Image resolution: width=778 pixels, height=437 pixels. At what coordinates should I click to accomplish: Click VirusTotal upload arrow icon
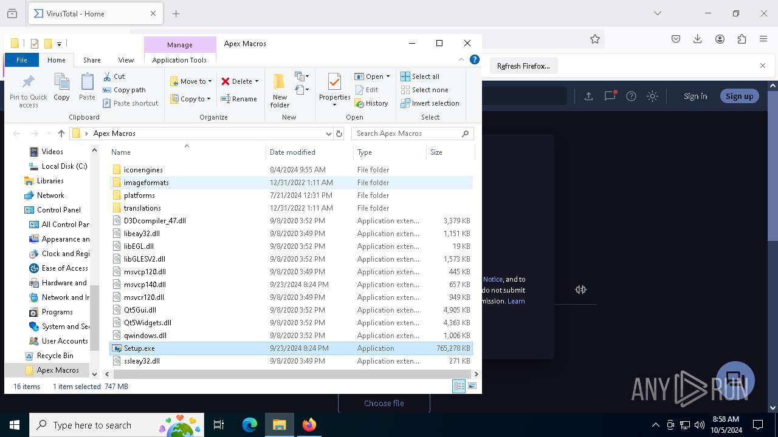[588, 96]
